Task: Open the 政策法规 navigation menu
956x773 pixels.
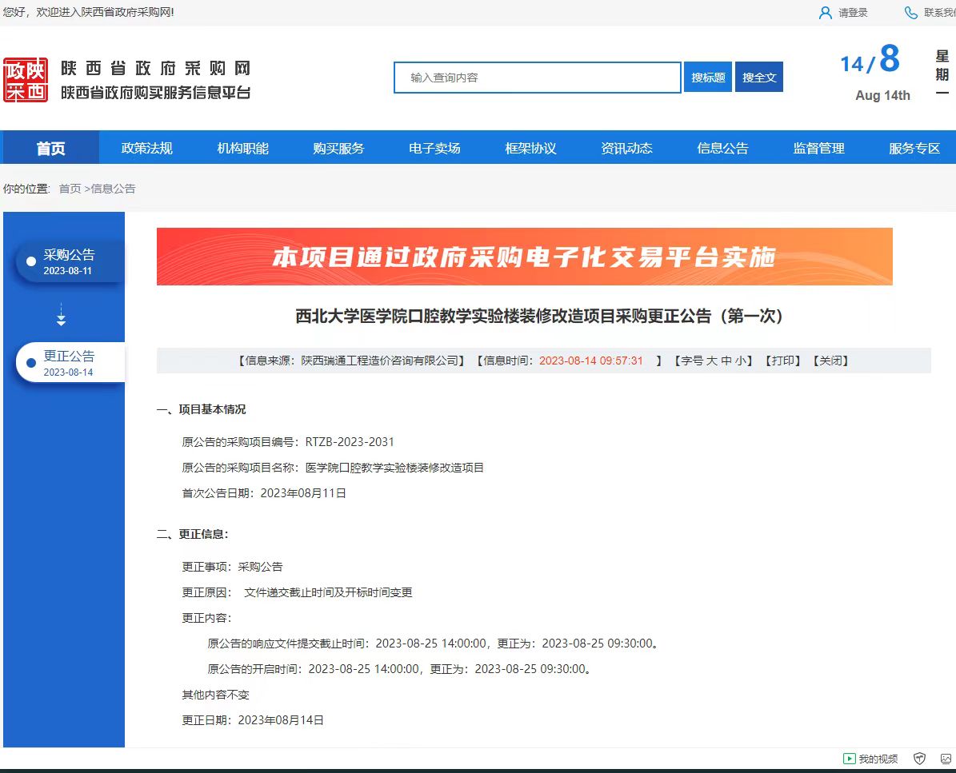Action: [x=146, y=149]
